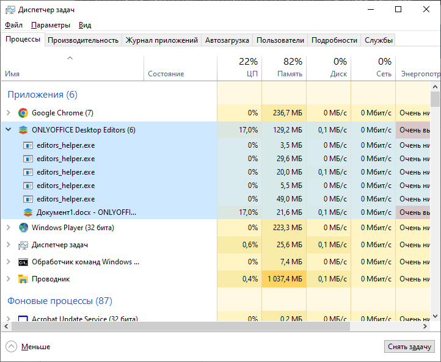Expand the Windows Player (32 бита) group
441x362 pixels.
9,227
